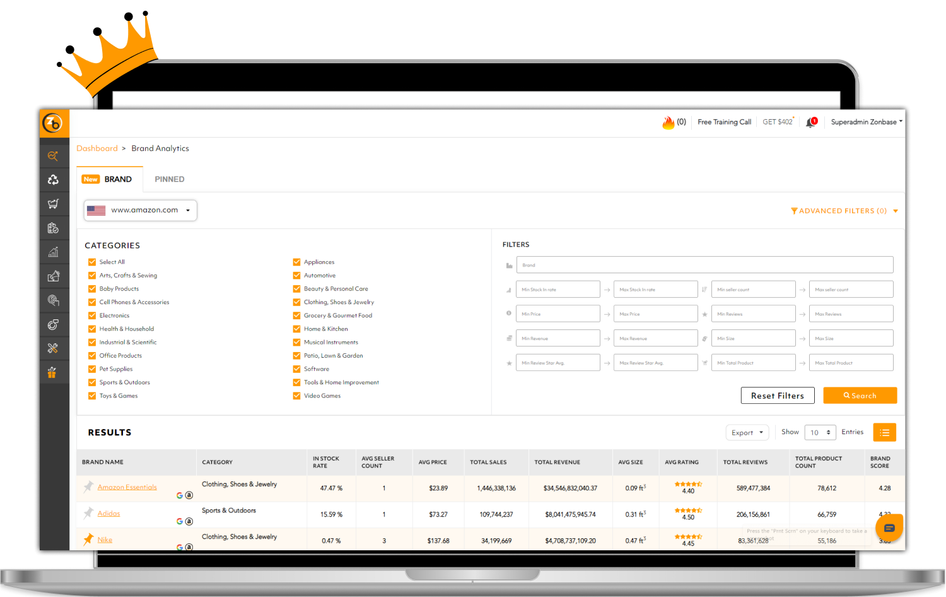The image size is (946, 597).
Task: Click the Zonbase logo icon
Action: click(53, 123)
